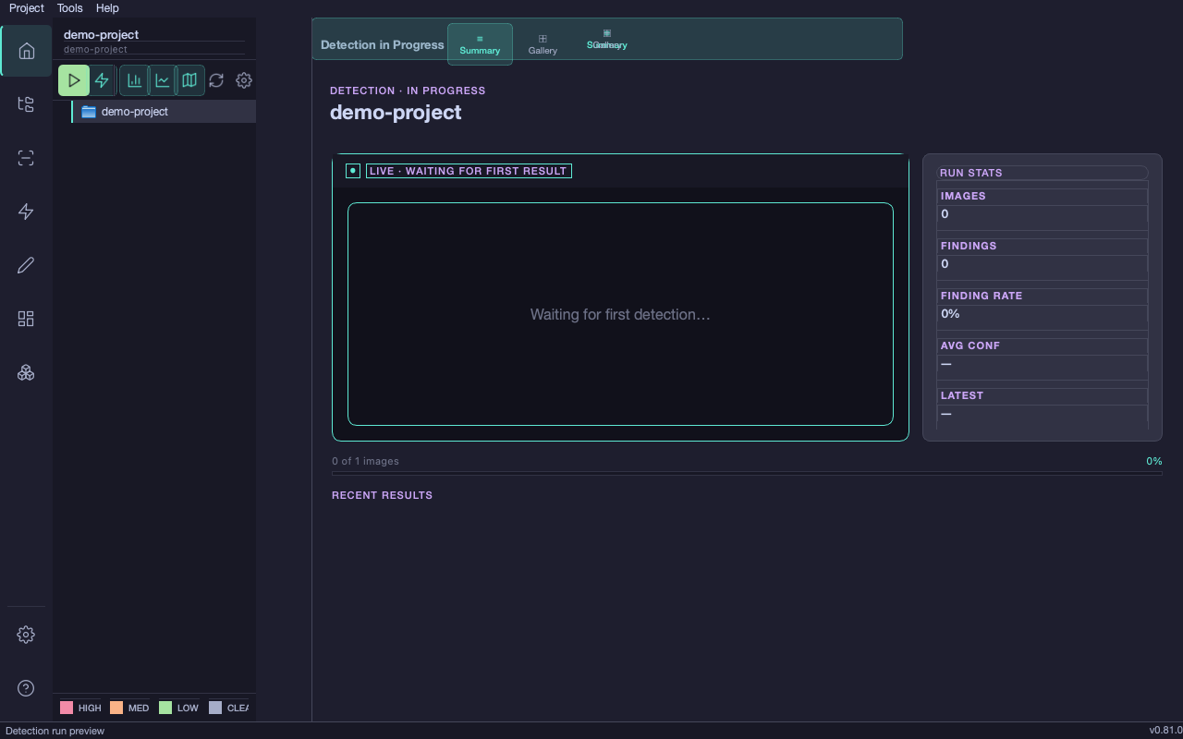Start detection with green play button
Screen dimensions: 1183x739
pyautogui.click(x=74, y=80)
